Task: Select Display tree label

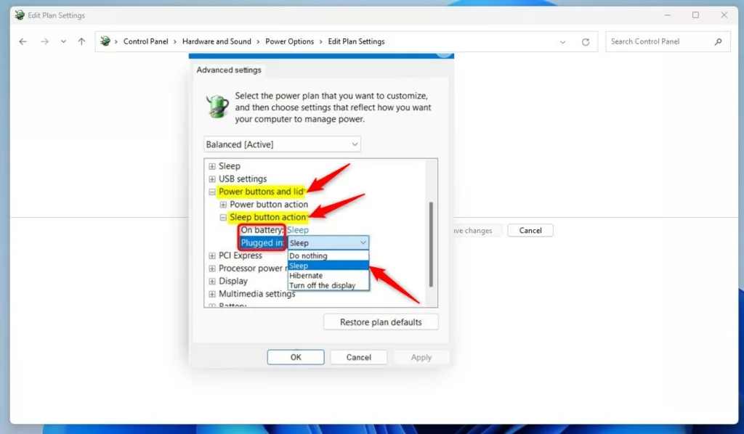Action: (233, 281)
